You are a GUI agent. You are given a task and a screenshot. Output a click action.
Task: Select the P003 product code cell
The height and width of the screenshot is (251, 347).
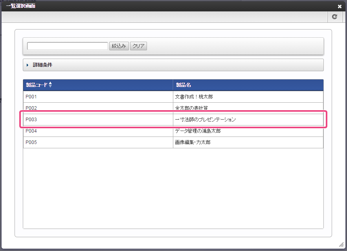98,120
